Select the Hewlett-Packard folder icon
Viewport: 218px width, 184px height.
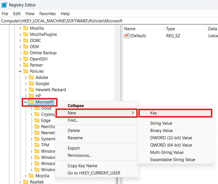[x=31, y=90]
